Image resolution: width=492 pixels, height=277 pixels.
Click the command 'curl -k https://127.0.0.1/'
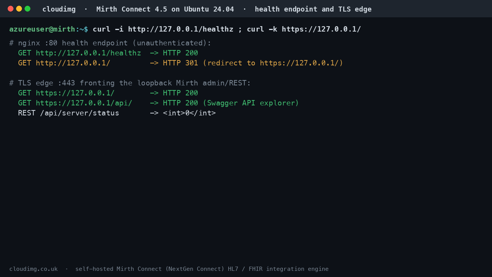point(304,29)
